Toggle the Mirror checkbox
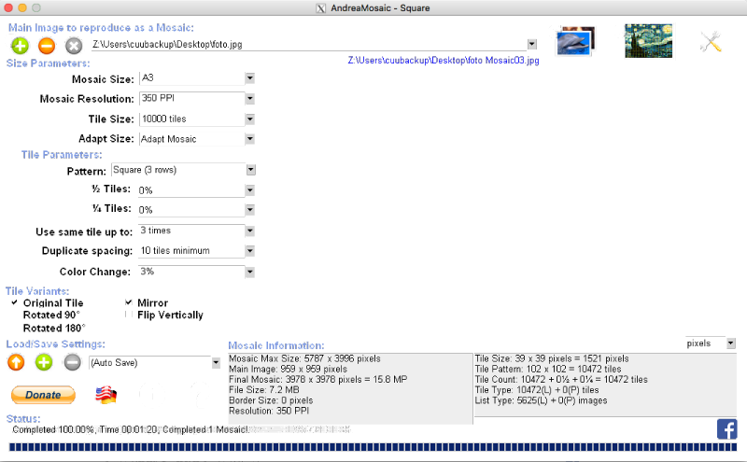The height and width of the screenshot is (462, 747). pos(129,302)
